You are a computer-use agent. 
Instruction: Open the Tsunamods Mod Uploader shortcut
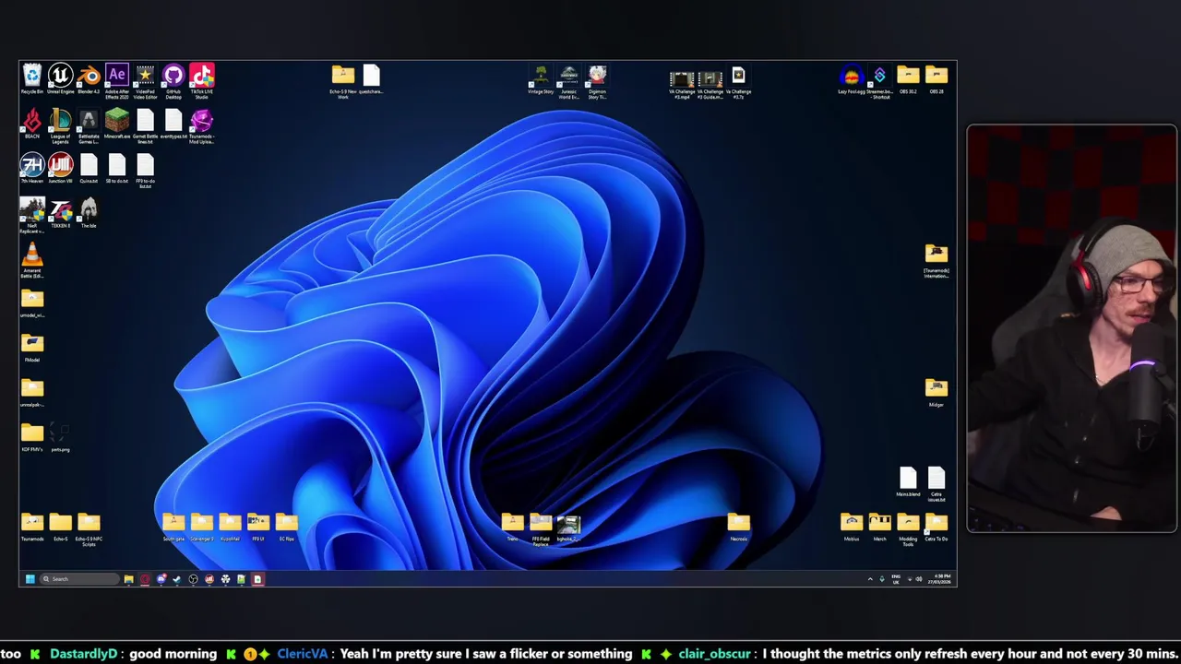[201, 126]
